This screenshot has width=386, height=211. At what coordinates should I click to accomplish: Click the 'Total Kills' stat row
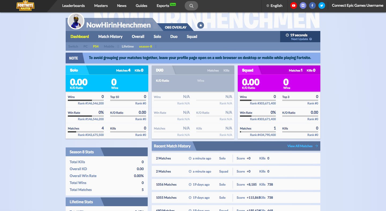107,162
